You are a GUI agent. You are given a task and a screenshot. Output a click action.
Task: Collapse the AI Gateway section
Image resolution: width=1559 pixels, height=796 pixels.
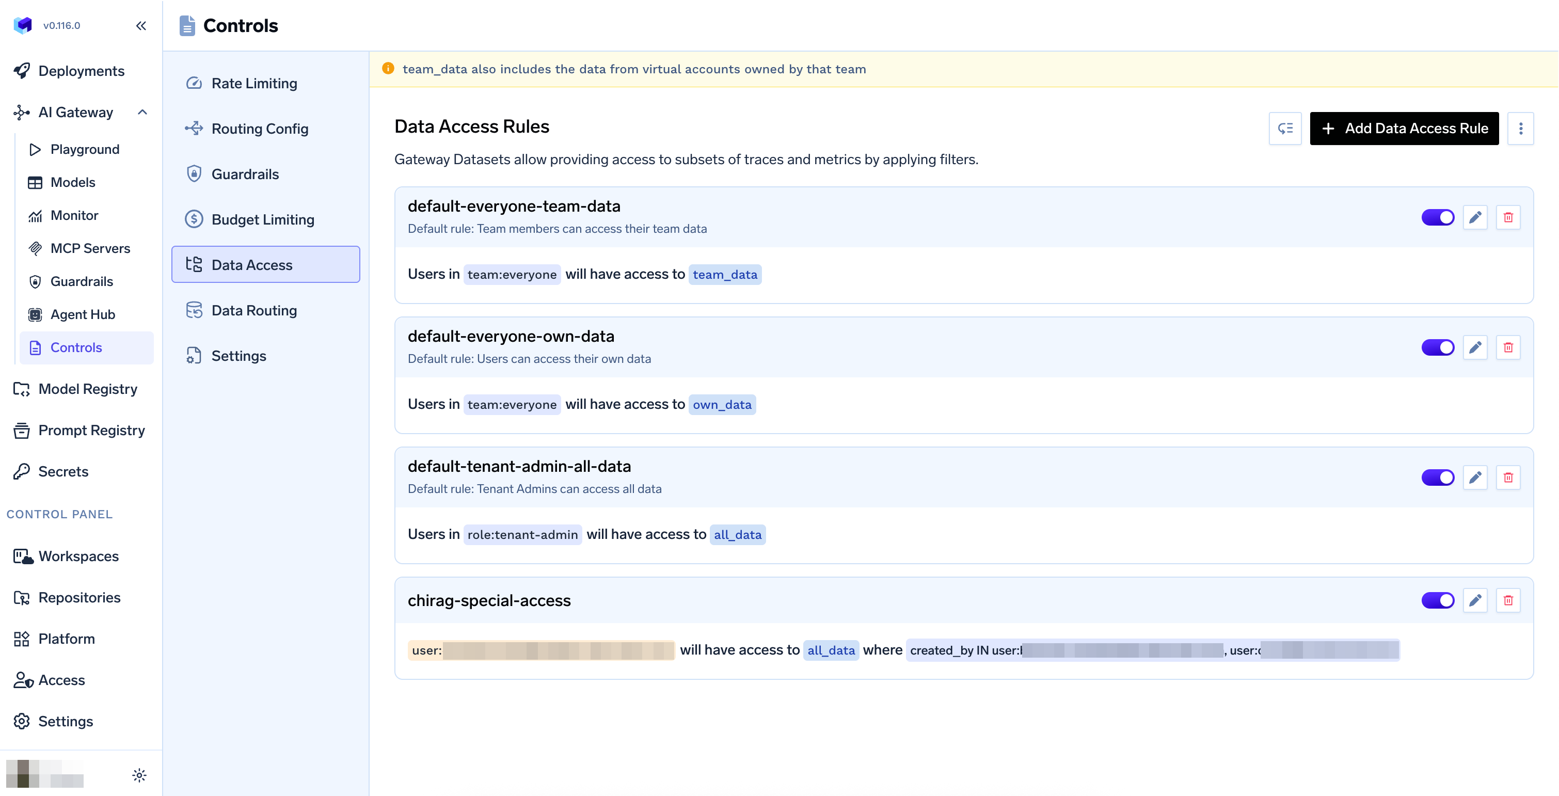coord(142,113)
